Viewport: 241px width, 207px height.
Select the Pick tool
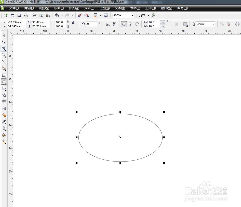tap(4, 35)
